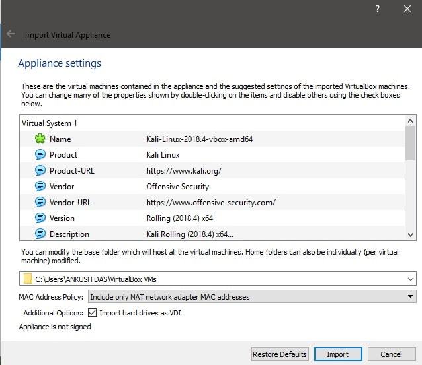
Task: Click the Version row speech bubble icon
Action: click(40, 218)
